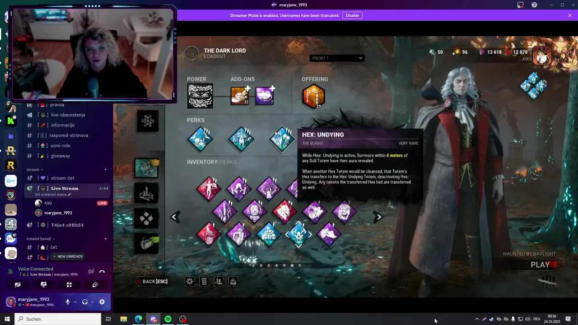Open the store chest sidebar tab

(146, 243)
